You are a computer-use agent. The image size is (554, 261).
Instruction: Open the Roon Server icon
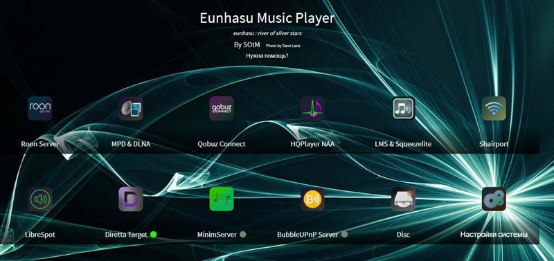40,109
